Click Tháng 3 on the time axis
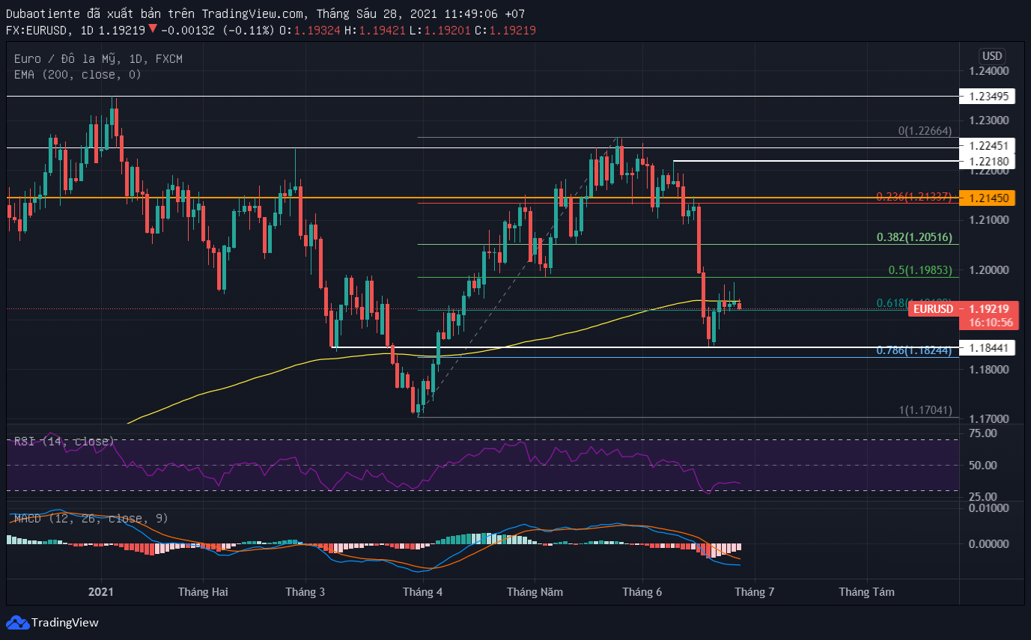This screenshot has height=640, width=1031. [305, 591]
